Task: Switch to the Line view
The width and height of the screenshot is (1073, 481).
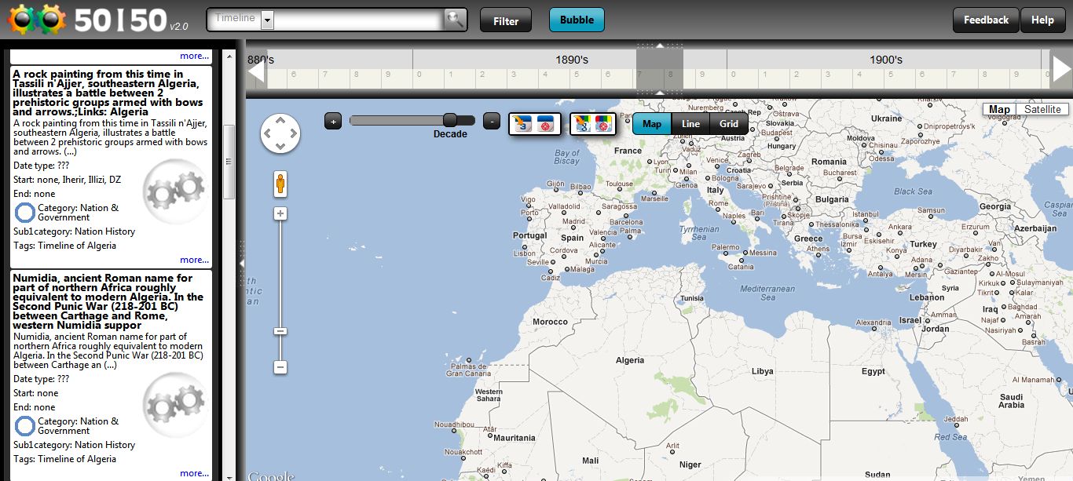Action: [x=691, y=124]
